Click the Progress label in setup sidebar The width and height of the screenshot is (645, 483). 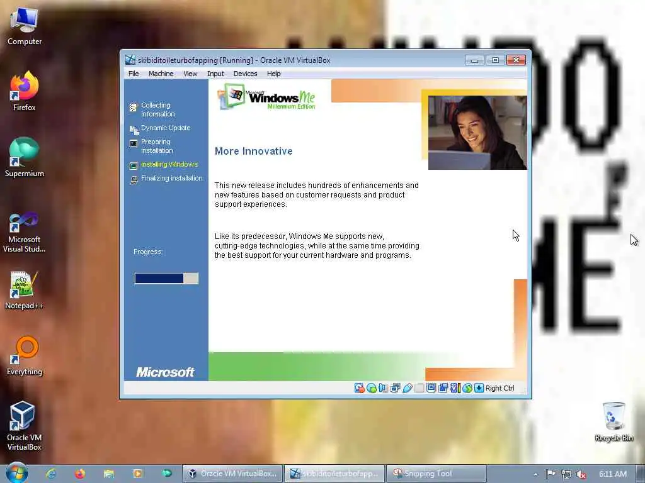(x=148, y=252)
